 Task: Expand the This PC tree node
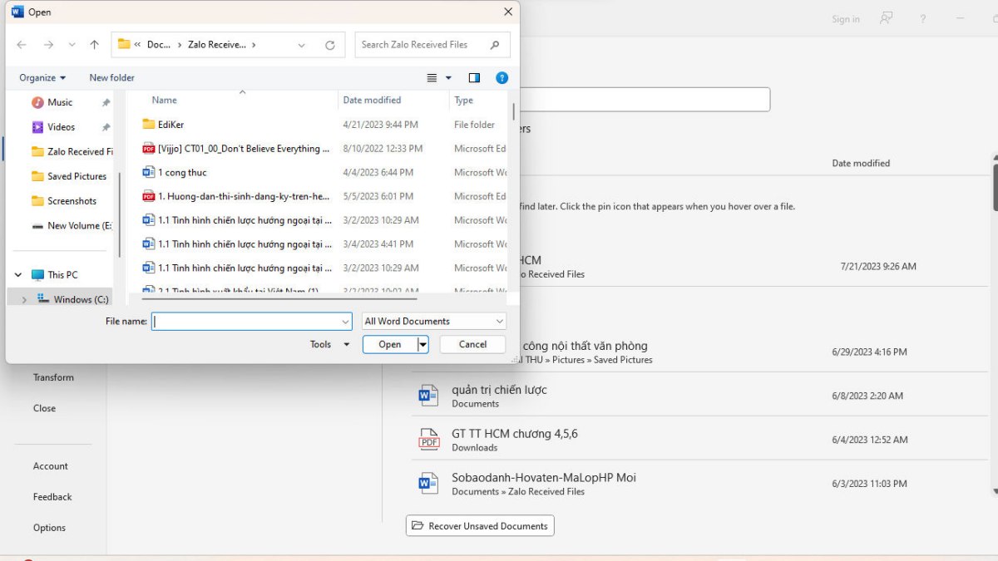[x=18, y=275]
